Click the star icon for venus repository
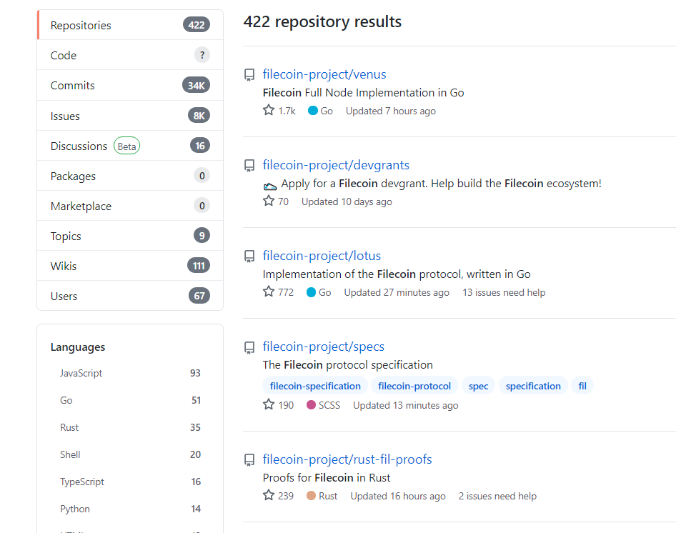This screenshot has width=676, height=533. (x=269, y=111)
